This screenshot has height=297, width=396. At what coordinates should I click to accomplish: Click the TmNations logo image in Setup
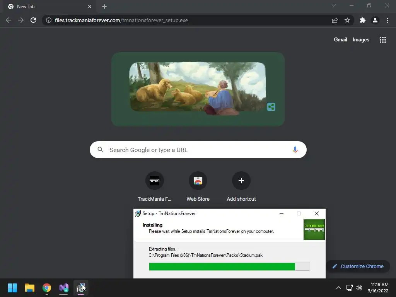(314, 230)
